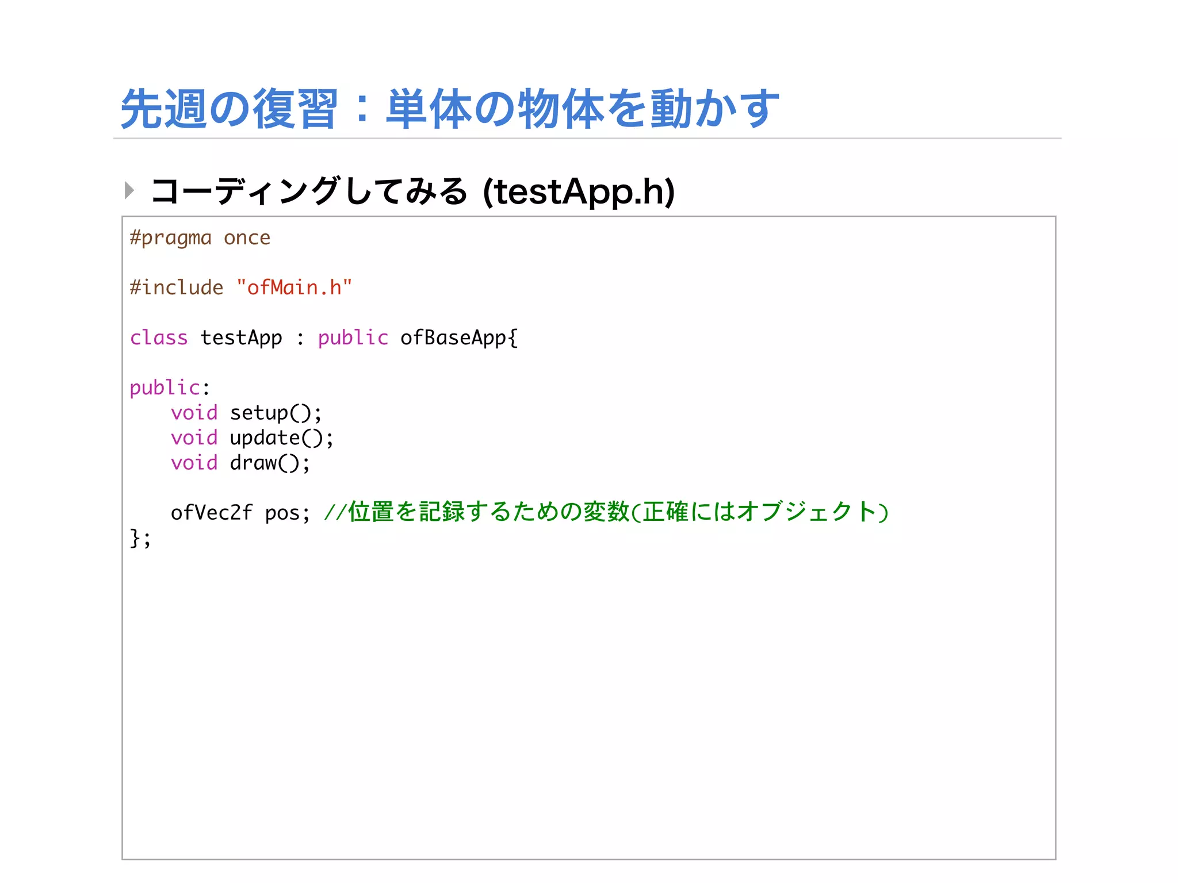Click the class keyword
The width and height of the screenshot is (1178, 883).
coord(159,338)
